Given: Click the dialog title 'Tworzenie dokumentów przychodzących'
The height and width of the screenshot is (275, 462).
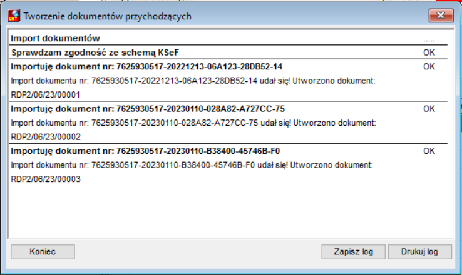Looking at the screenshot, I should (107, 16).
